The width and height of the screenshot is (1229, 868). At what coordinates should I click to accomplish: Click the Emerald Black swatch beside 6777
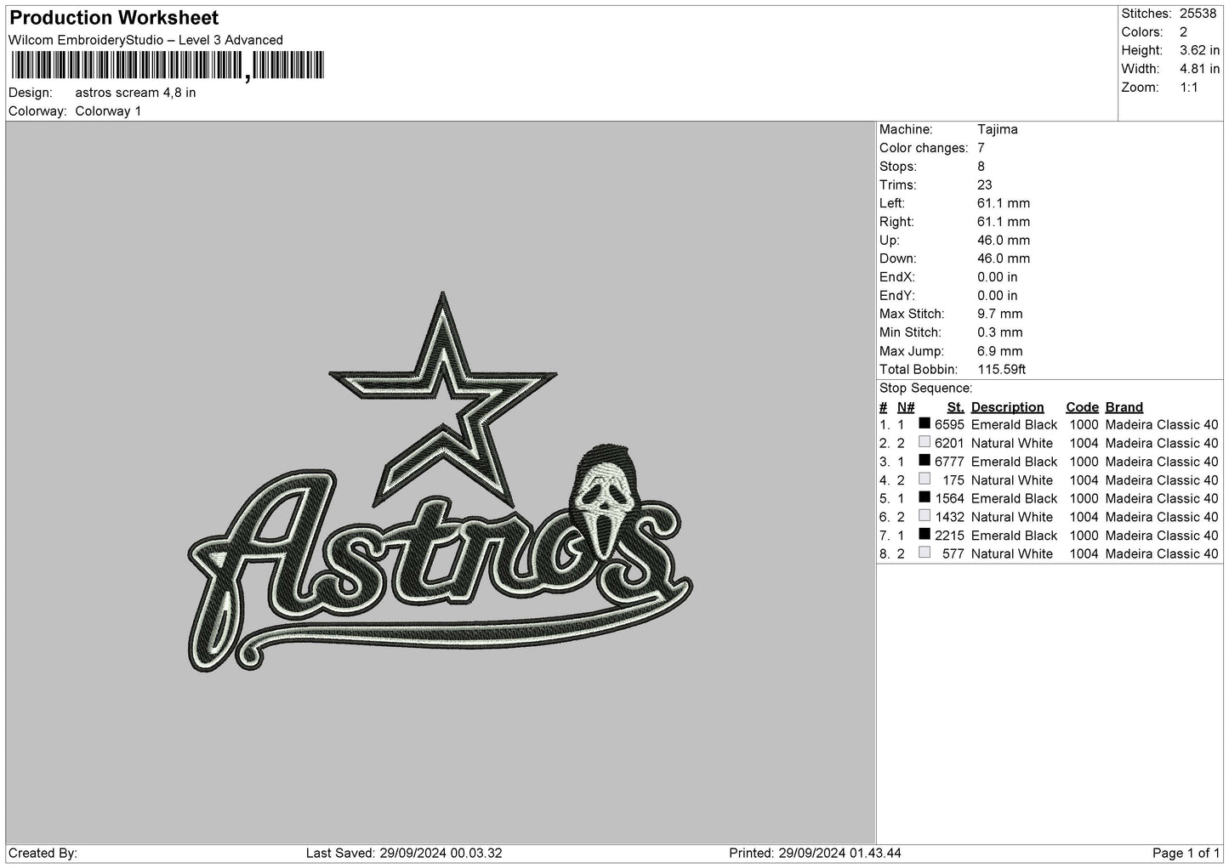pos(925,461)
